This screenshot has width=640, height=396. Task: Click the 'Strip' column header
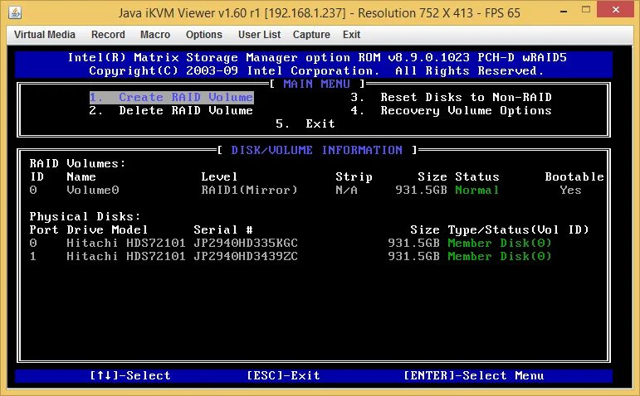(354, 176)
